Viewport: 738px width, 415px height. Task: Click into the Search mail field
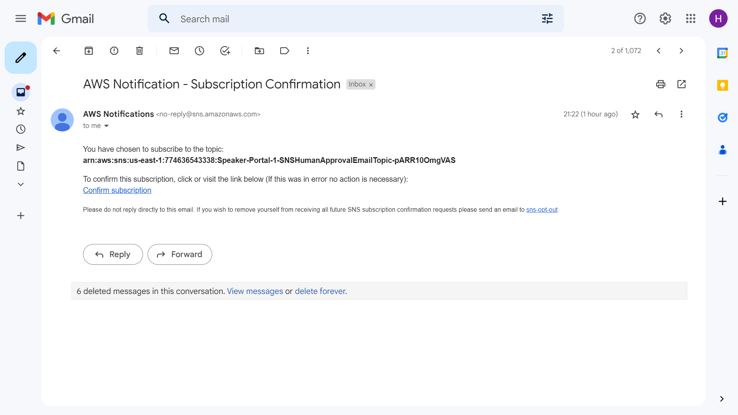tap(346, 19)
